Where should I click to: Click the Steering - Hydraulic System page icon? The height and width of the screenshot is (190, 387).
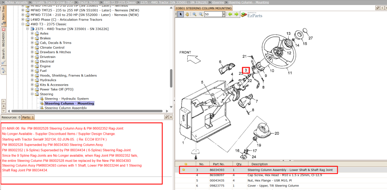42,98
